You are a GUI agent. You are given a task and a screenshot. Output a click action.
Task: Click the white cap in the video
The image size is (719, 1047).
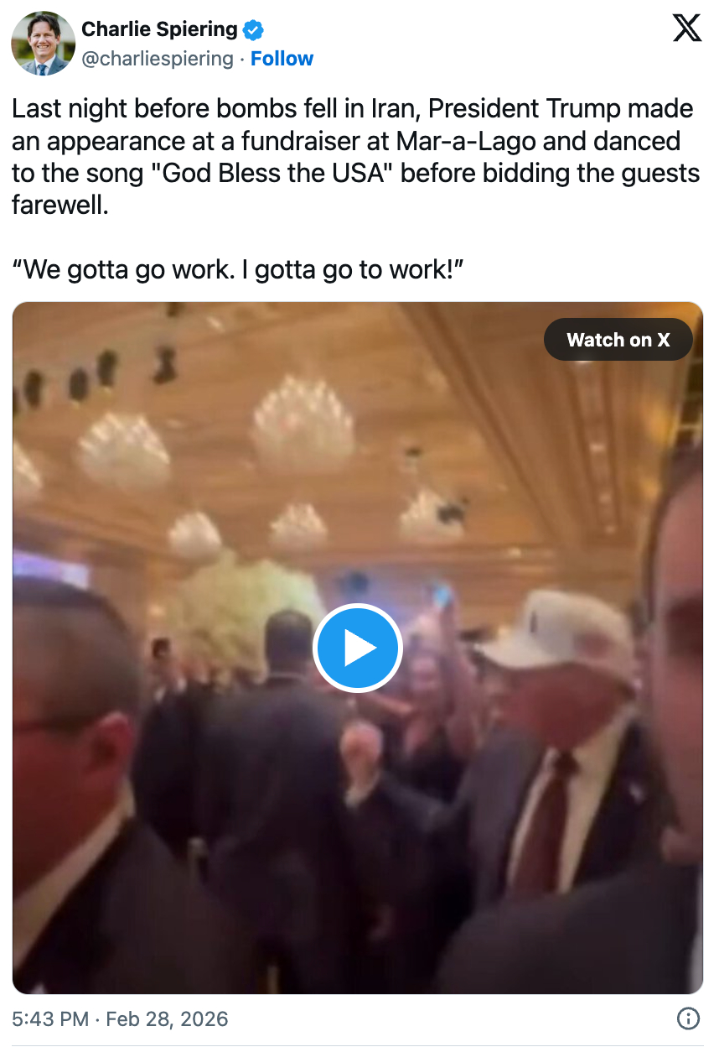click(558, 629)
